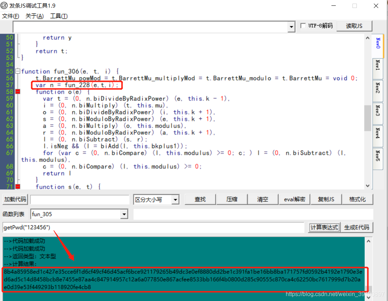Click the 格式化 button
The image size is (388, 301).
(357, 199)
